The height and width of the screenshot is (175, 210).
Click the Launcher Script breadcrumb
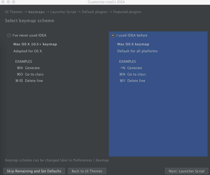pos(63,12)
